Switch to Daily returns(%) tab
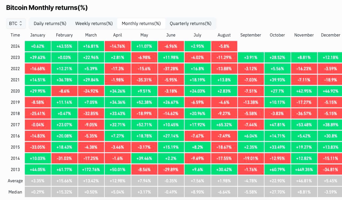This screenshot has width=342, height=200. click(50, 23)
